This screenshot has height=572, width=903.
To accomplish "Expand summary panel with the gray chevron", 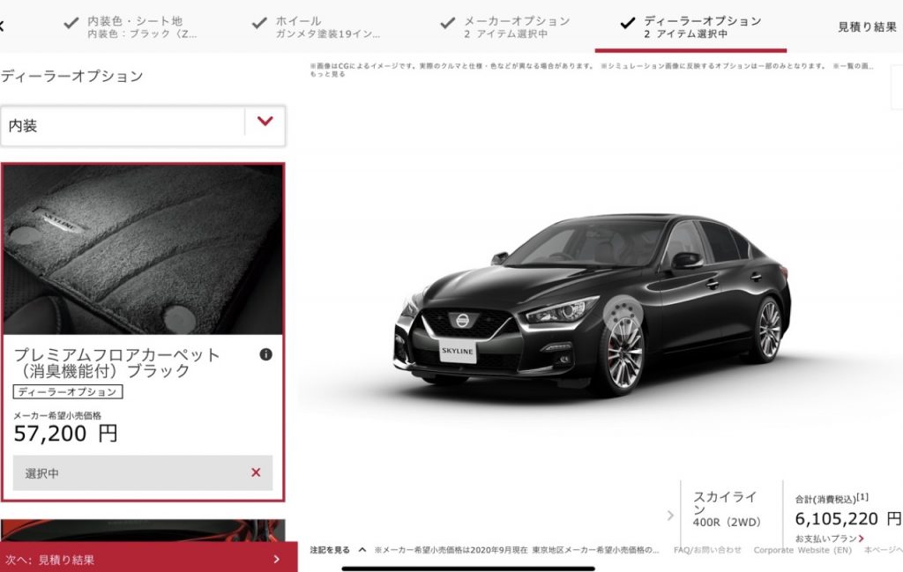I will click(670, 515).
